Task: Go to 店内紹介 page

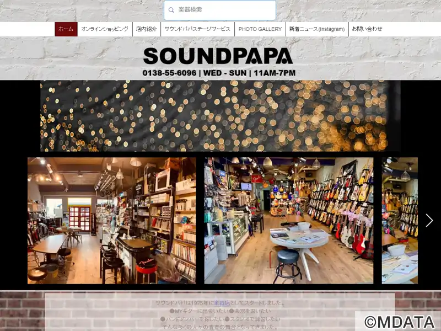Action: click(x=146, y=29)
